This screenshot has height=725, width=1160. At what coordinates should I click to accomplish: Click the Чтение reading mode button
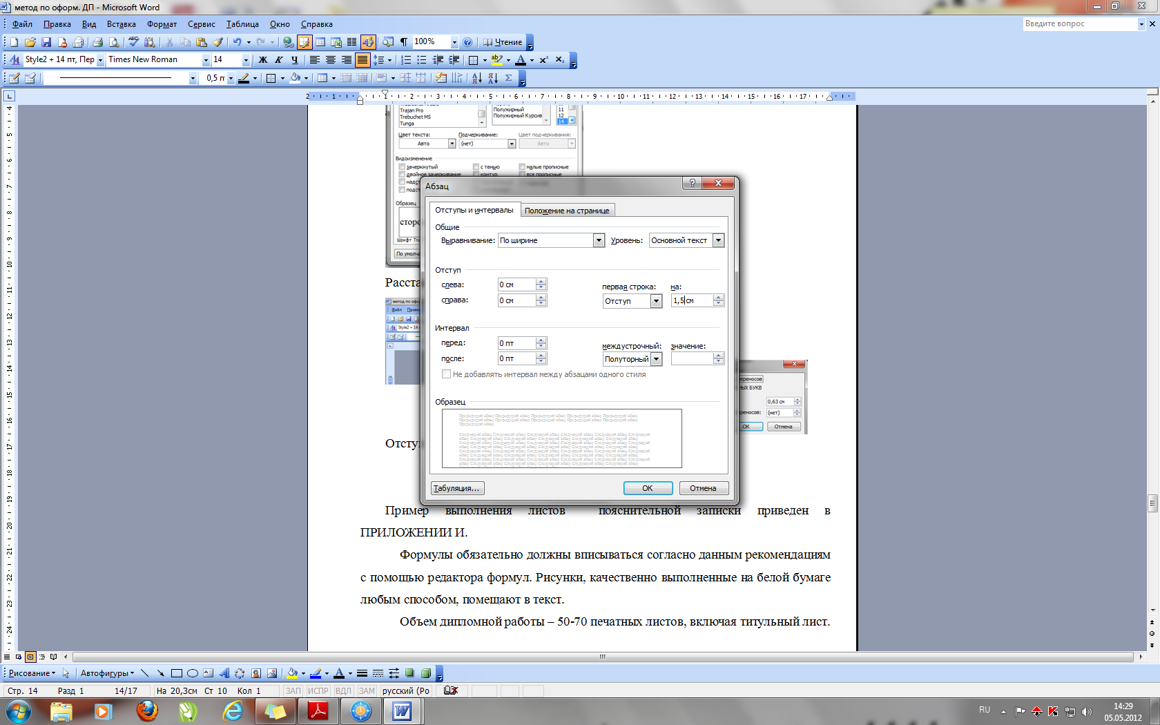click(x=503, y=42)
